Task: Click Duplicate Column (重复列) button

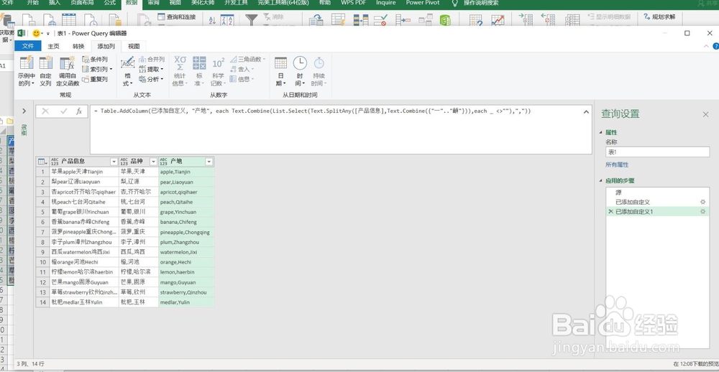Action: tap(95, 79)
